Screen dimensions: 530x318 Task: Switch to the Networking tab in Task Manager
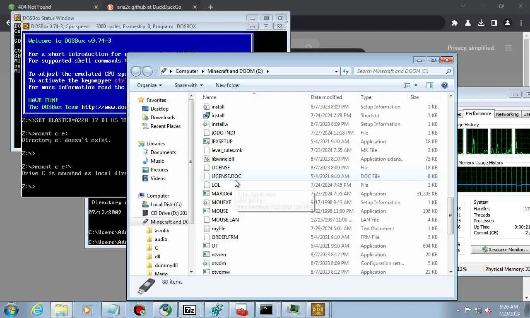(x=507, y=114)
